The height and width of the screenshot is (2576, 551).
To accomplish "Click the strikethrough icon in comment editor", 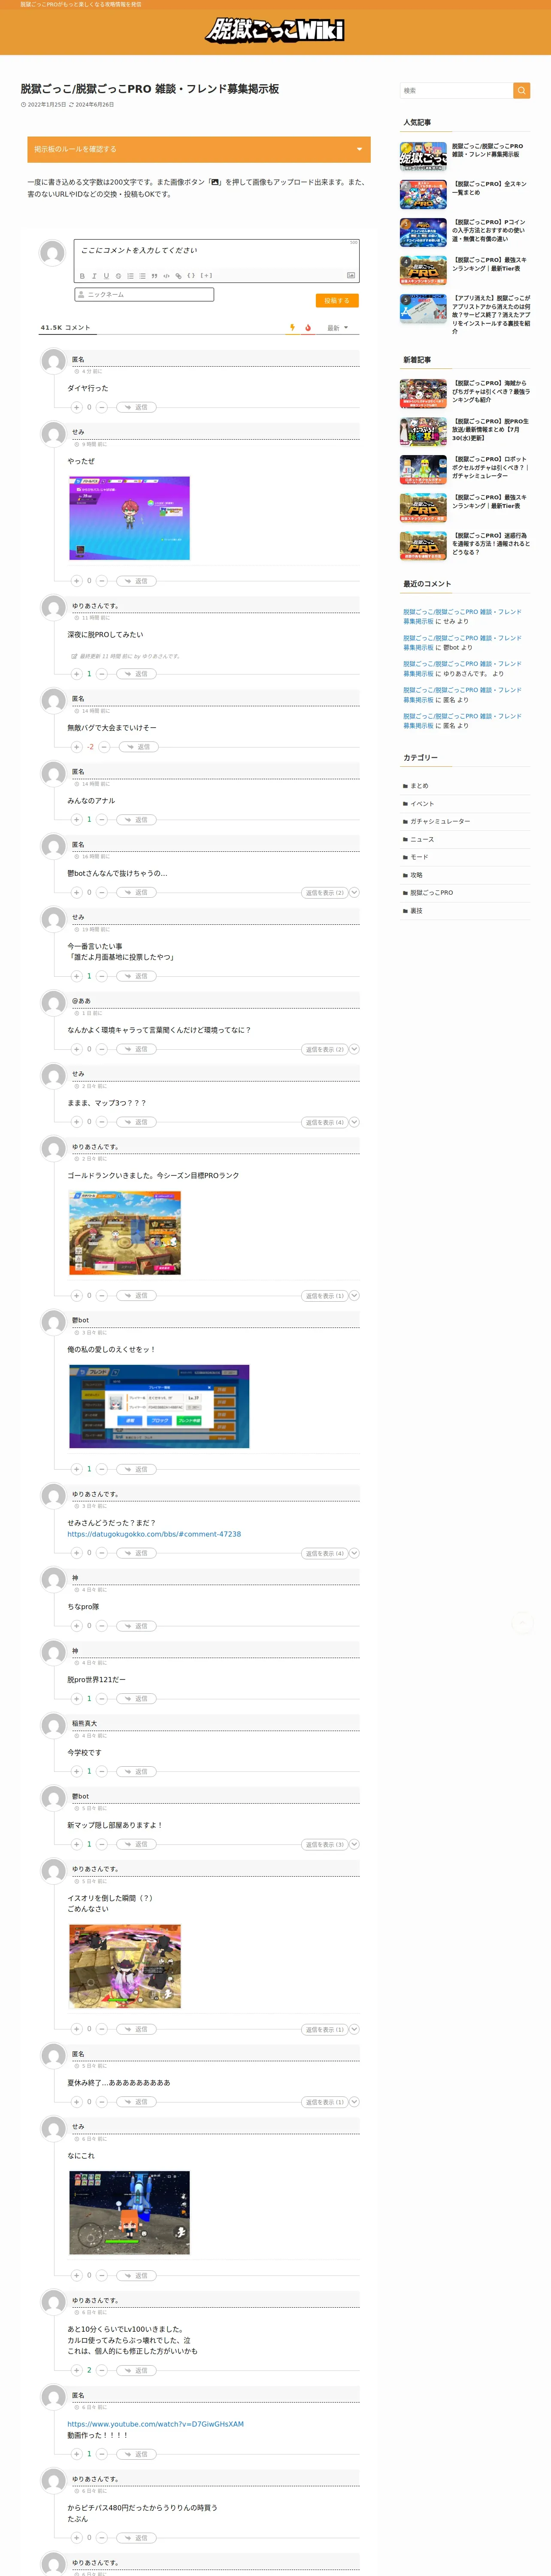I will [118, 276].
